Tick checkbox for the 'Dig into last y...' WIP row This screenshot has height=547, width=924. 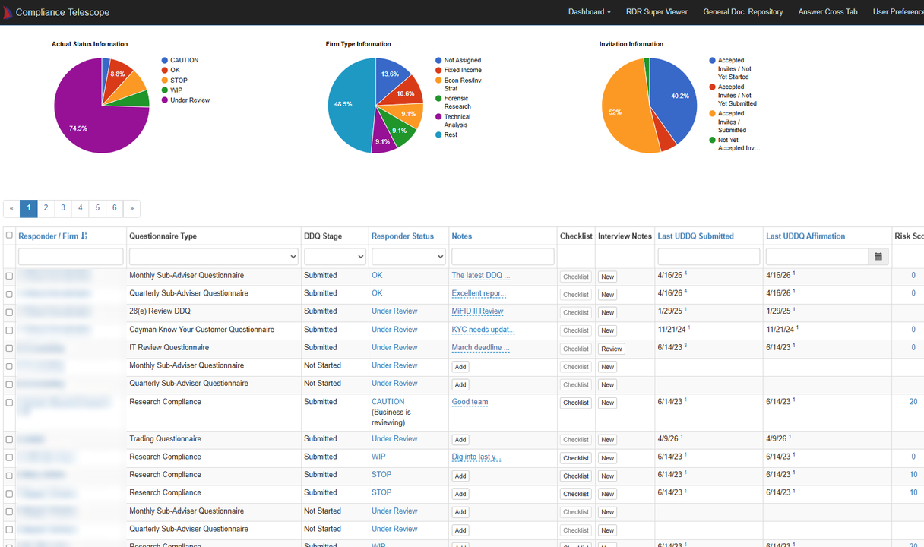(x=9, y=458)
